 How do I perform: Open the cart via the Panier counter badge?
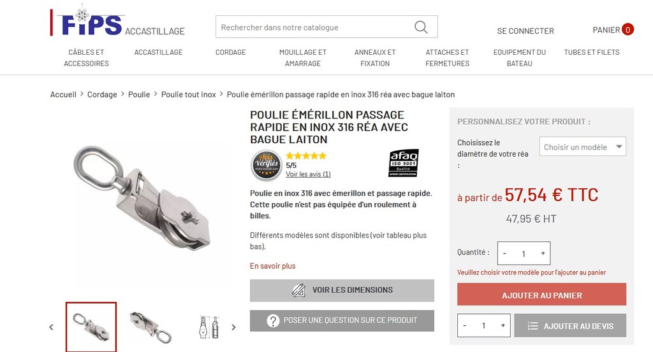[627, 29]
